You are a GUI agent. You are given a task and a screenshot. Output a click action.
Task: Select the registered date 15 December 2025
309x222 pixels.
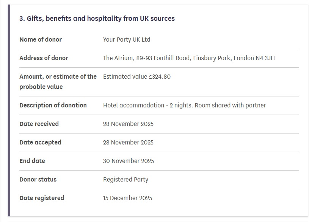click(x=127, y=198)
